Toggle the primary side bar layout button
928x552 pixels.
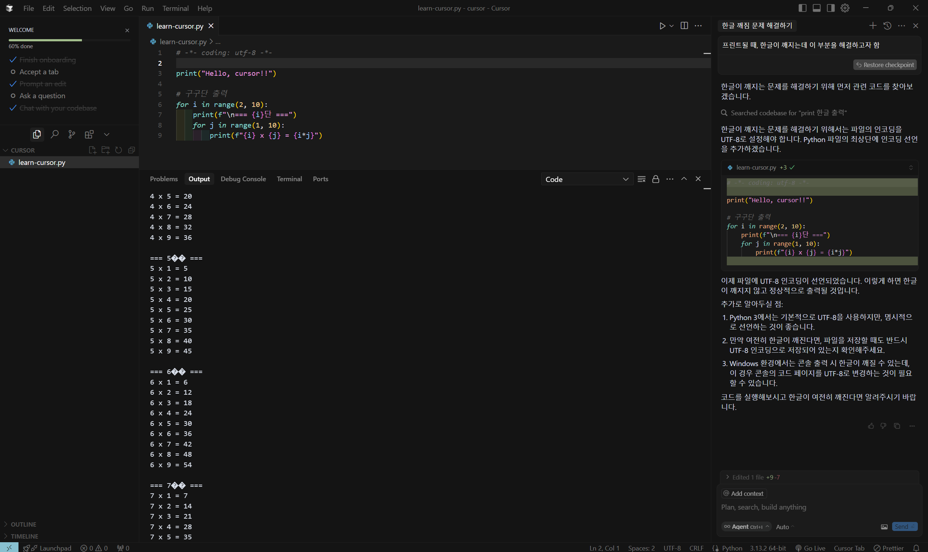pos(802,8)
